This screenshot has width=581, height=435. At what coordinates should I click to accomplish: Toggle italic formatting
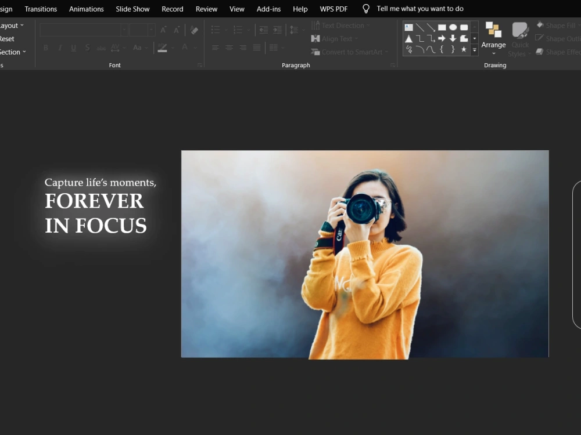60,48
